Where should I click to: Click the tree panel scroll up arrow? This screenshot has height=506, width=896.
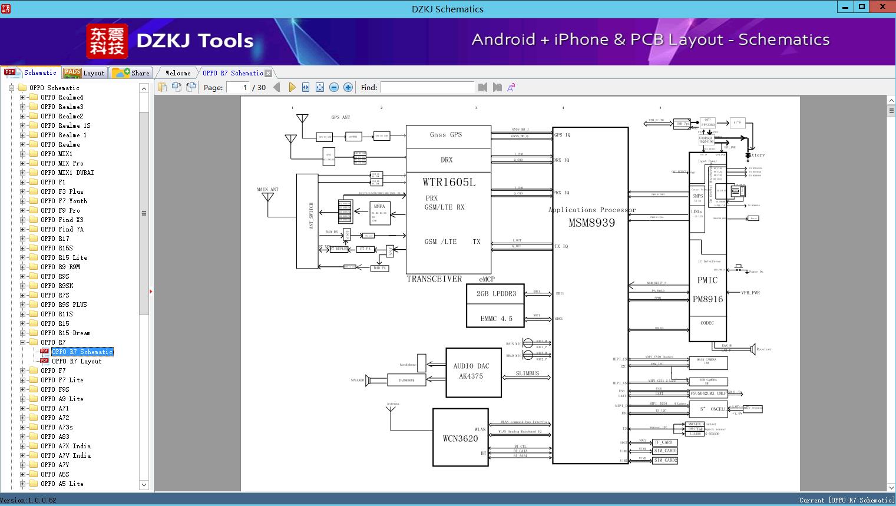pos(144,88)
